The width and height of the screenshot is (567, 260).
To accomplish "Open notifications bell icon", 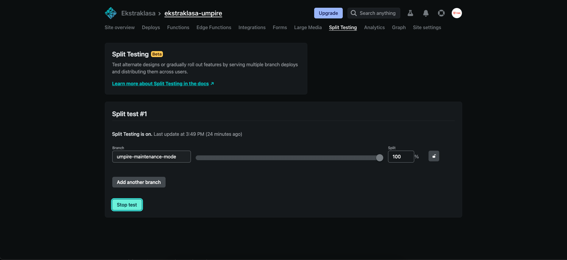I will [x=426, y=13].
